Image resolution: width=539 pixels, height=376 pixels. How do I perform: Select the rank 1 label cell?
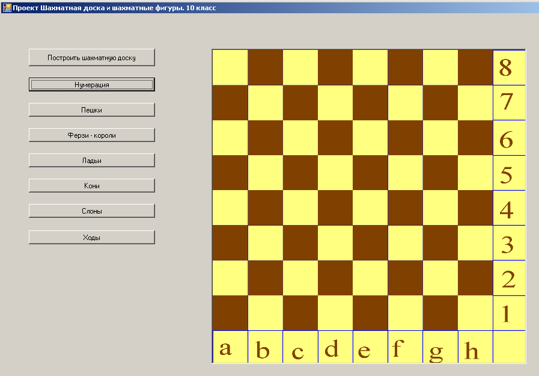point(508,313)
